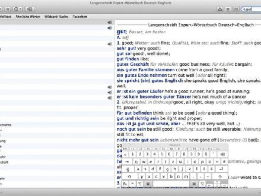
Task: Click 'aus guter Familie stammen' phrase
Action: click(x=145, y=70)
